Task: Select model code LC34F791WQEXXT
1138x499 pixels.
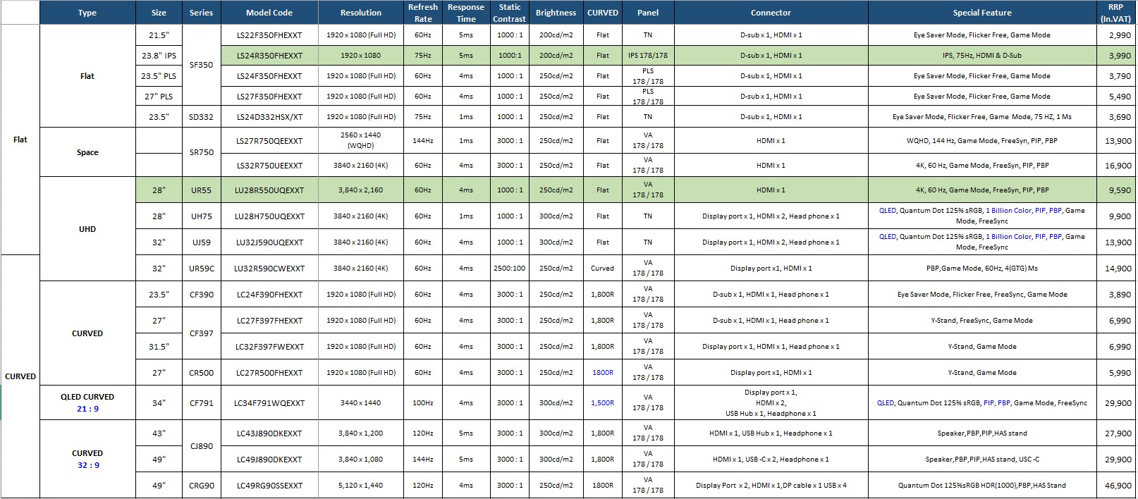Action: pos(269,403)
